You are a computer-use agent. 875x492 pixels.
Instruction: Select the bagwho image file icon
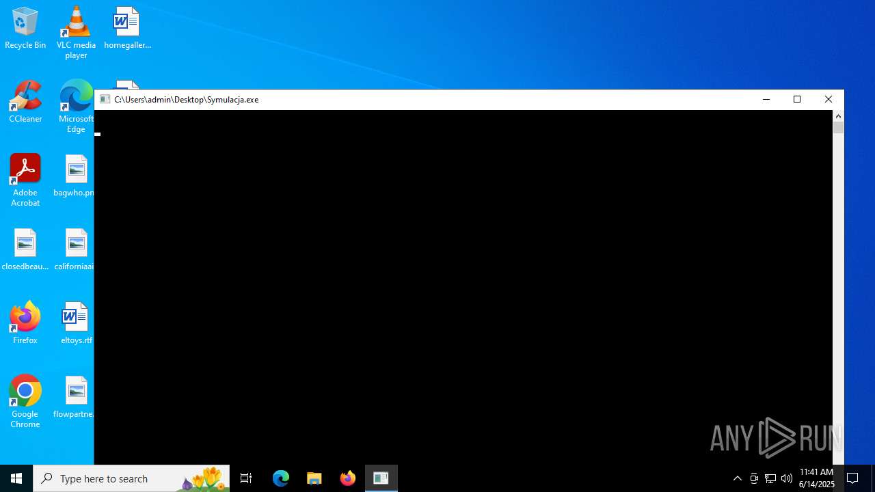point(75,176)
